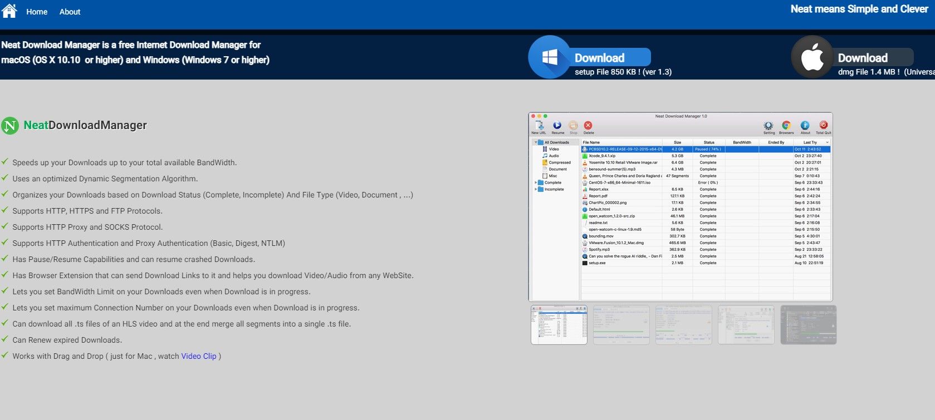
Task: Select the readme.txt file name
Action: click(x=598, y=223)
